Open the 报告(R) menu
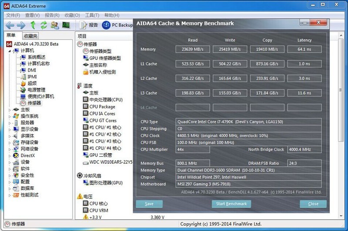This screenshot has width=348, height=231. [x=52, y=15]
